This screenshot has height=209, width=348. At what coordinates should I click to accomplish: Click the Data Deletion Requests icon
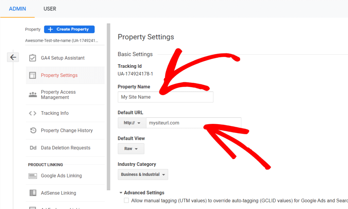coord(32,148)
